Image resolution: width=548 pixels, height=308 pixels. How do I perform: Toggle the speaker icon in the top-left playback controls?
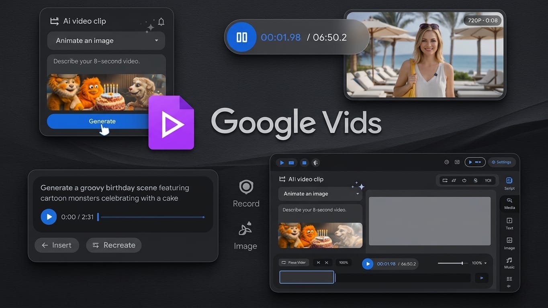315,163
